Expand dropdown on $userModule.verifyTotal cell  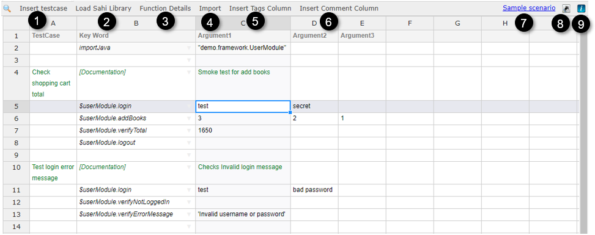coord(189,131)
